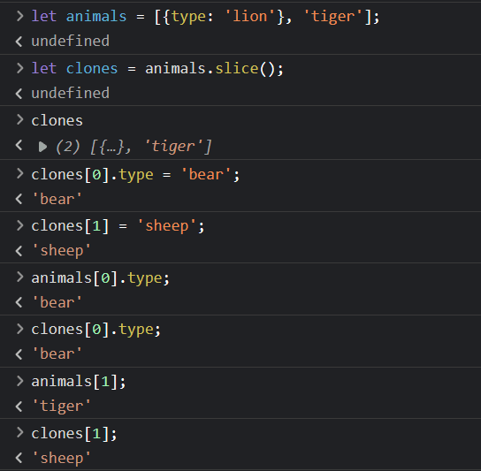Click the 'tiger' output below animals[1];
481x471 pixels.
pos(61,406)
